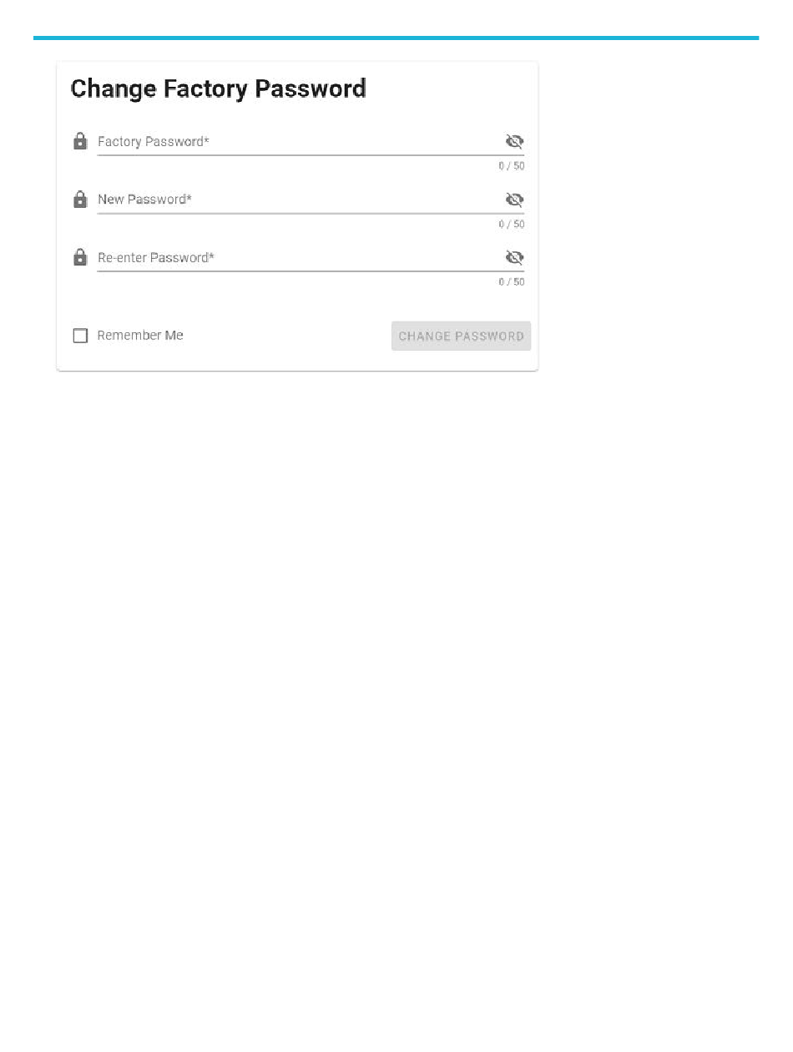Click the blue horizontal bar at top
The height and width of the screenshot is (1052, 793).
pyautogui.click(x=396, y=38)
